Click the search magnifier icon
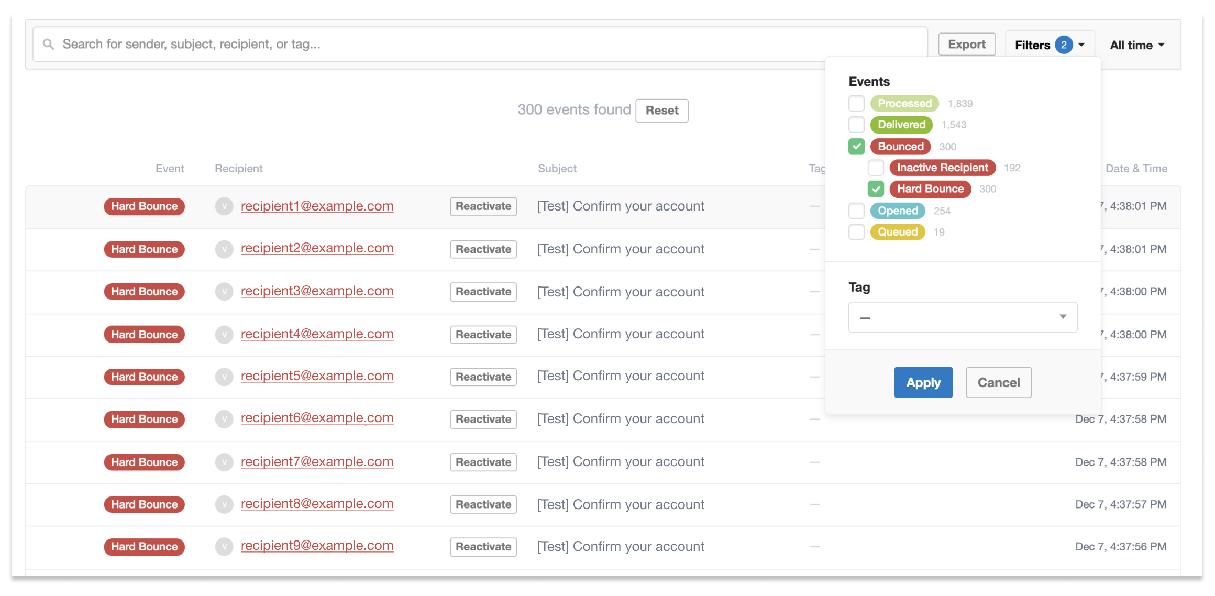The image size is (1215, 596). 48,45
